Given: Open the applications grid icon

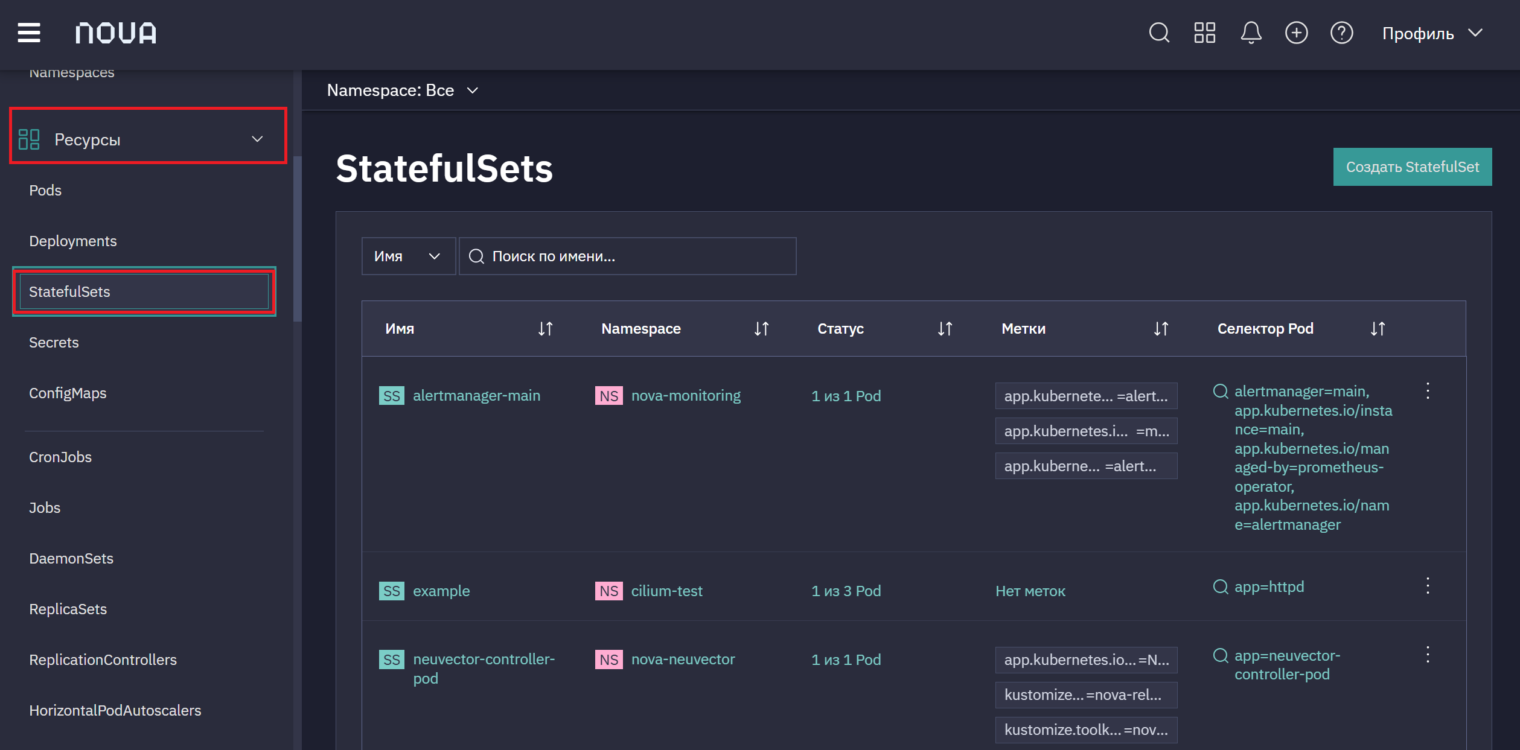Looking at the screenshot, I should [x=1204, y=33].
